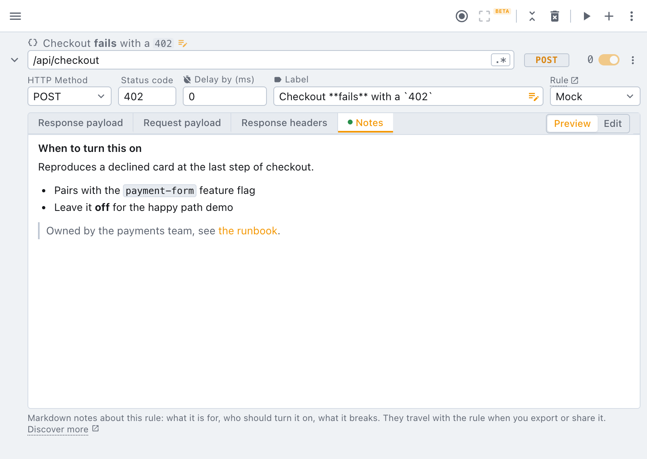The height and width of the screenshot is (459, 647).
Task: Switch to Response payload tab
Action: tap(80, 123)
